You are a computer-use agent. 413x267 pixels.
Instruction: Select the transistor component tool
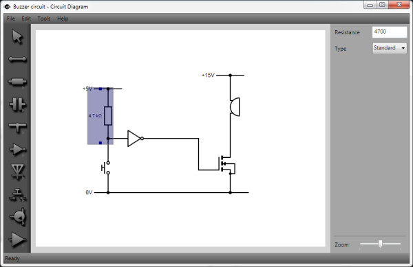(x=18, y=217)
